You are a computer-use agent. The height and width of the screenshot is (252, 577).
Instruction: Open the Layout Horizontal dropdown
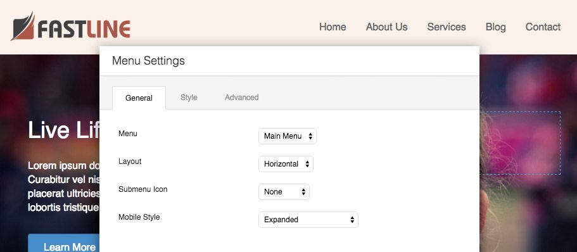(x=286, y=164)
